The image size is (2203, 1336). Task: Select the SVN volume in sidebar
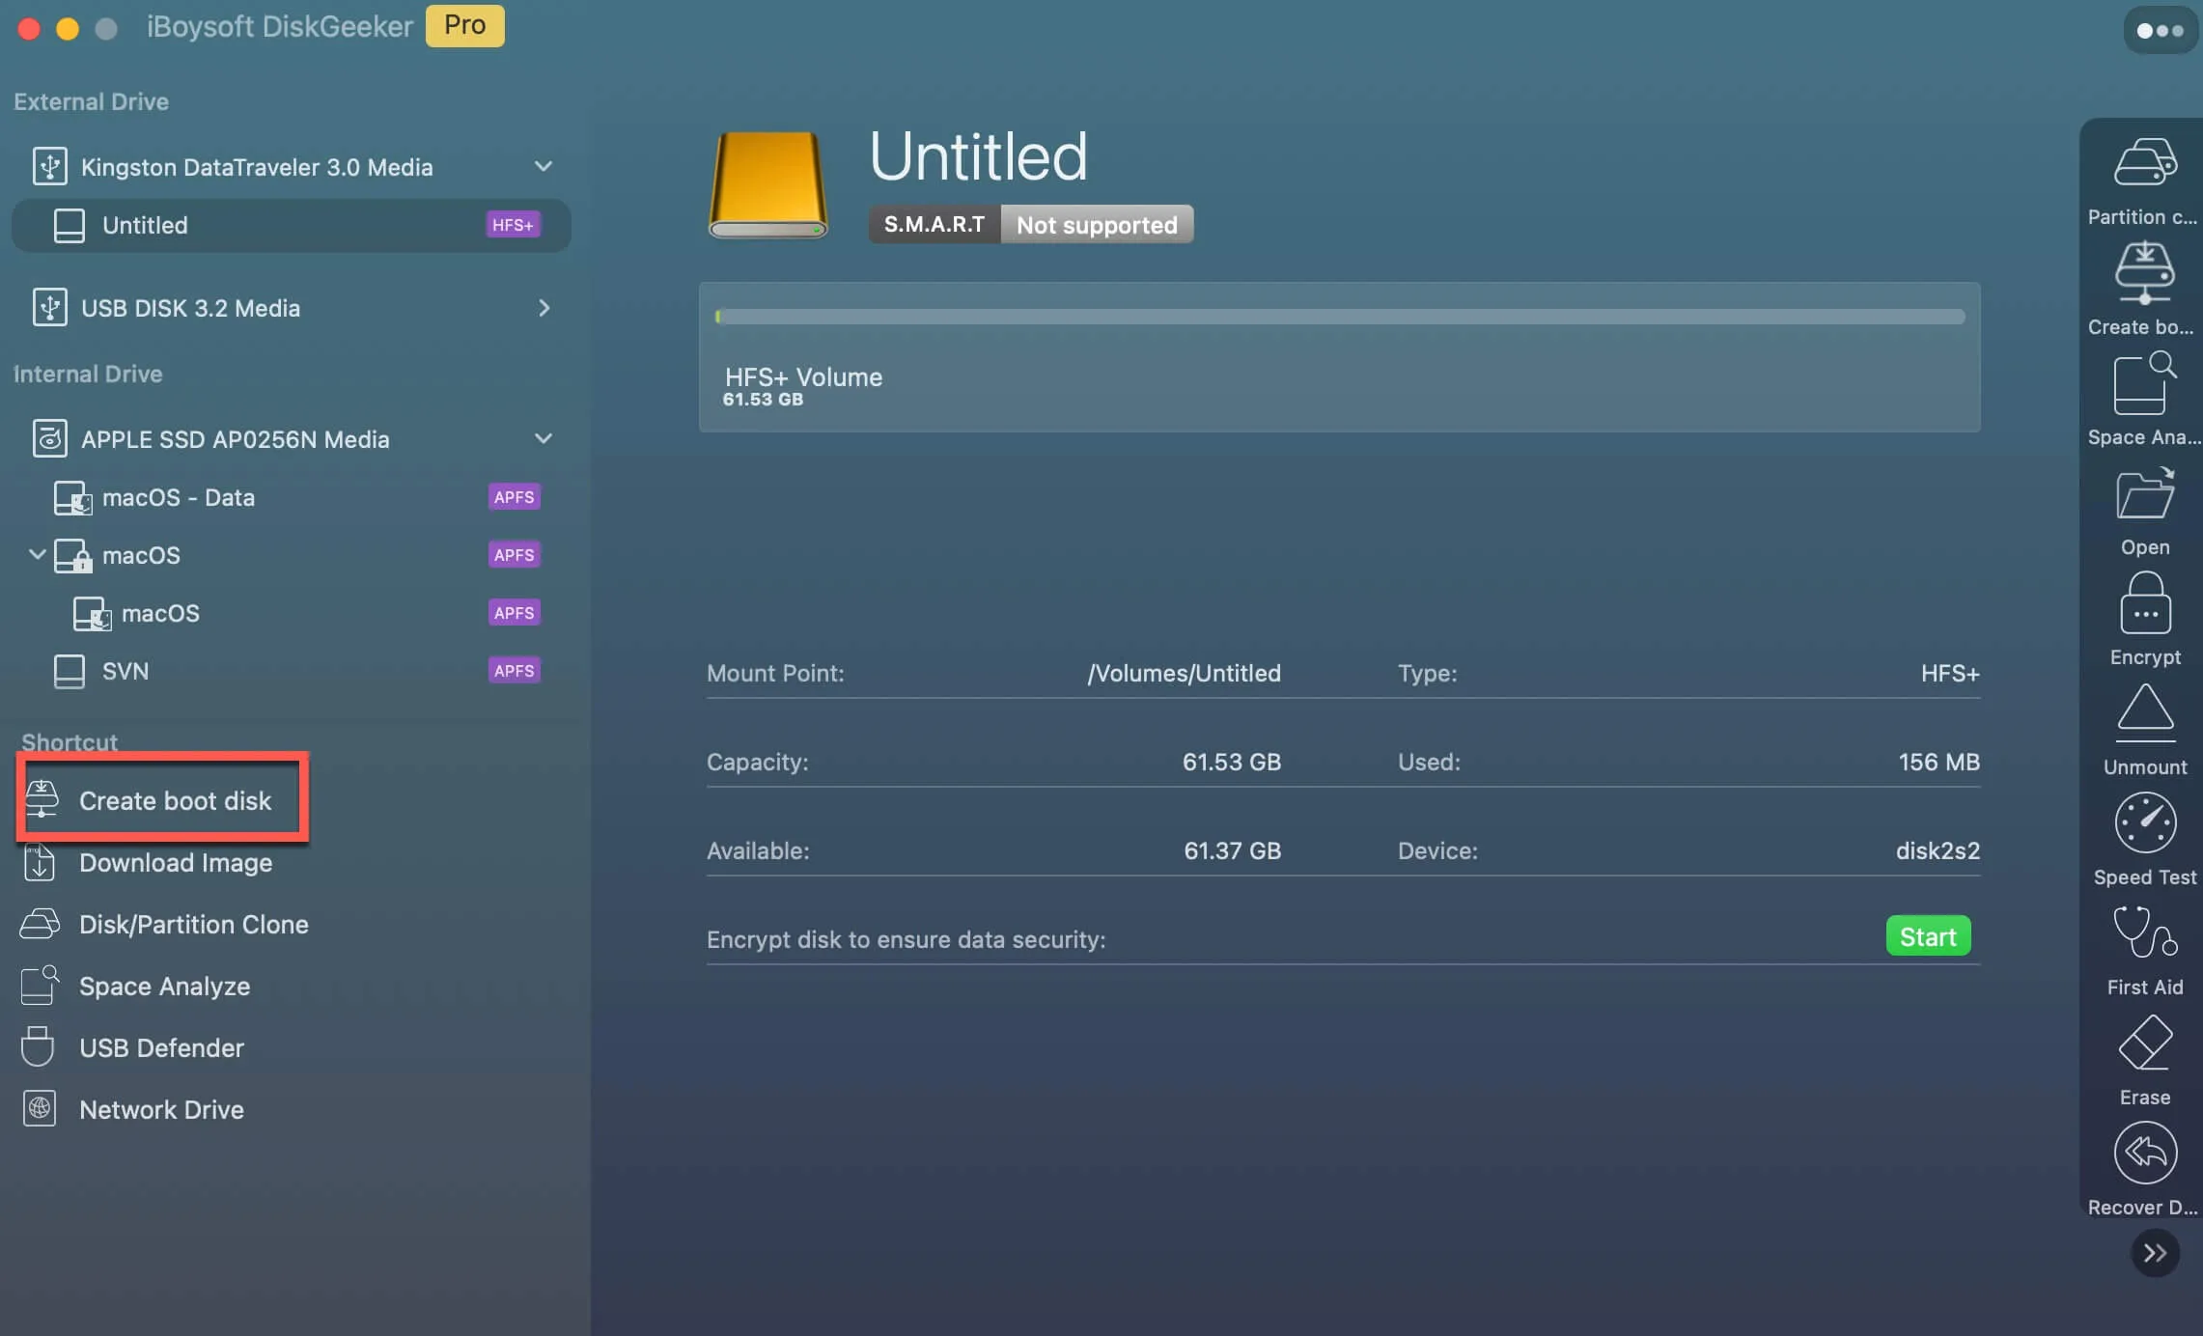[x=125, y=671]
